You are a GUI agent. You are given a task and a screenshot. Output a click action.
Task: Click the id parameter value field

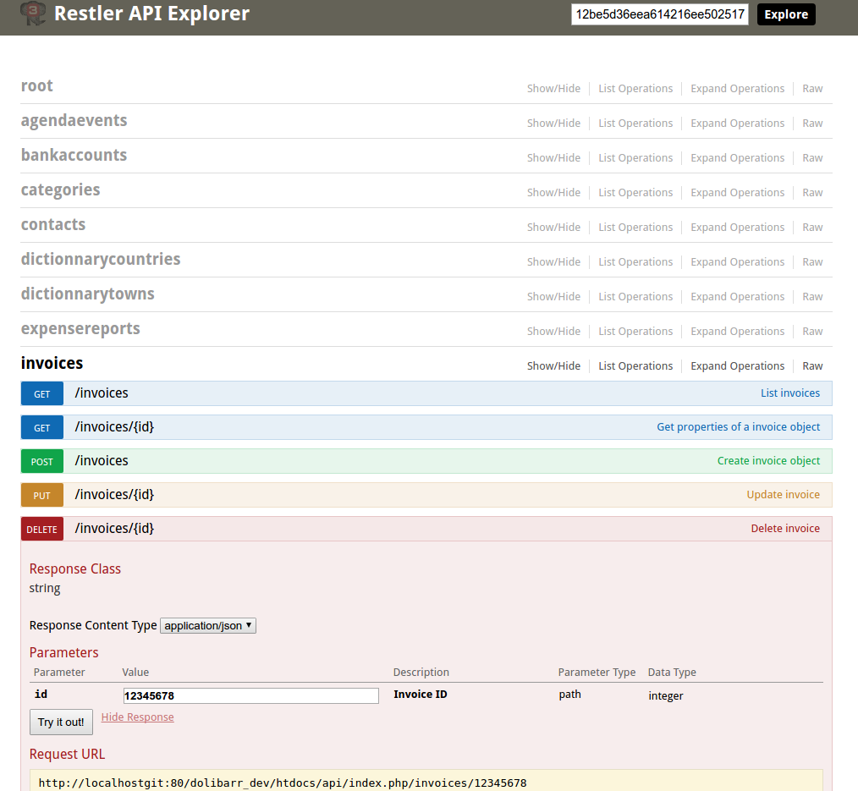[250, 695]
